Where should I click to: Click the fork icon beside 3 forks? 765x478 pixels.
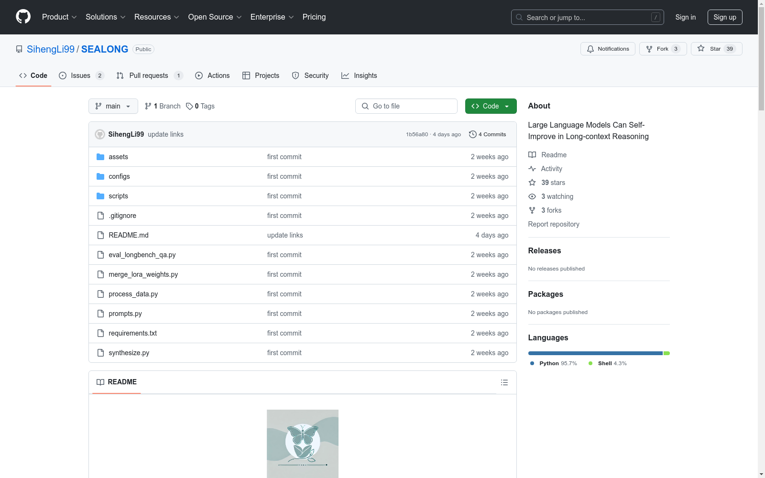532,210
